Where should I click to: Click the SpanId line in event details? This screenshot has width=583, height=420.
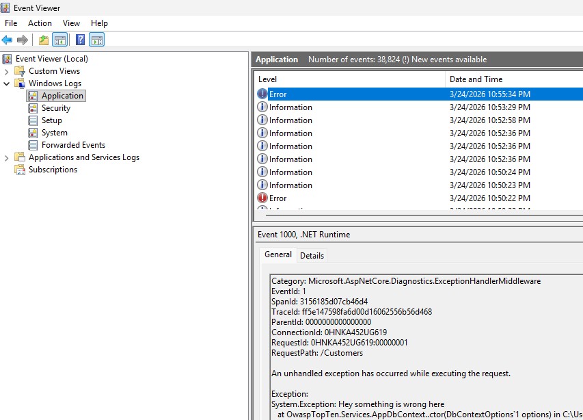coord(319,302)
